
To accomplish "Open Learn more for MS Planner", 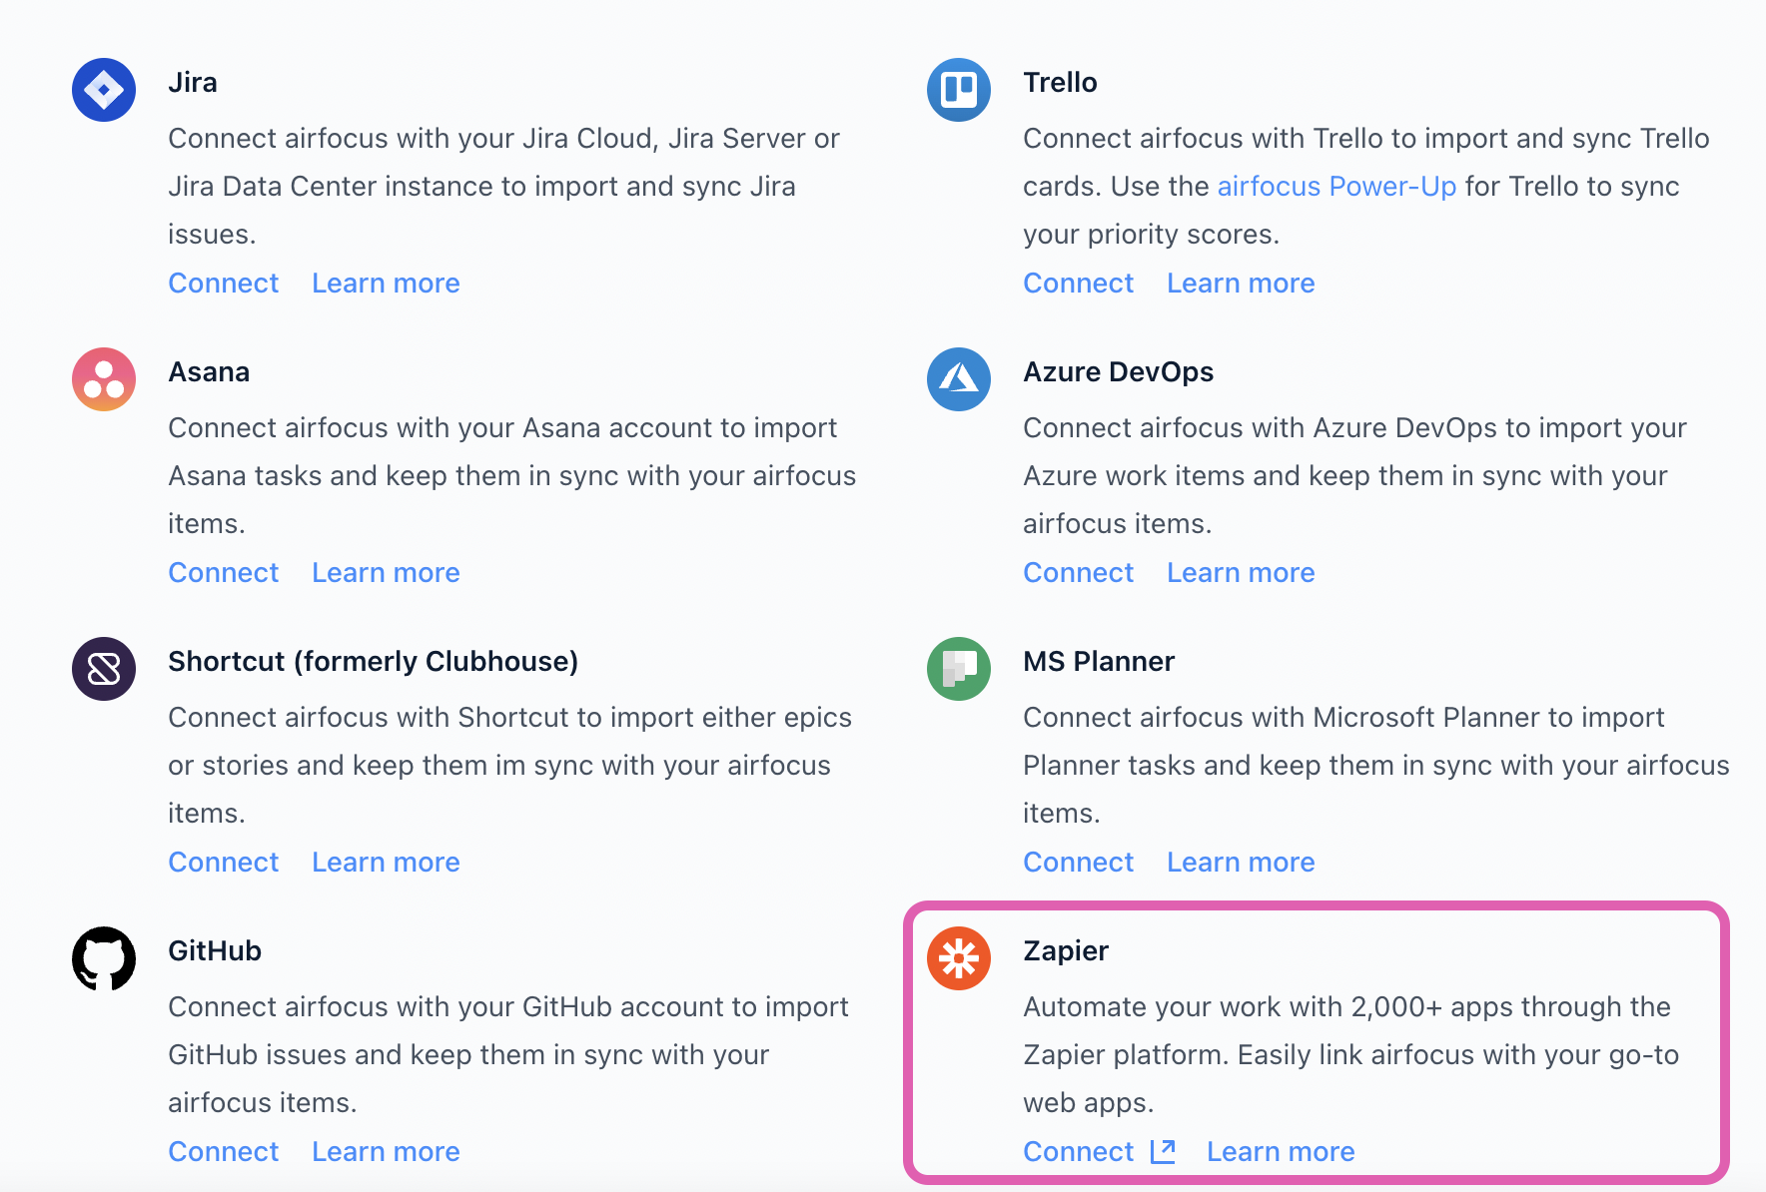I will click(1241, 863).
